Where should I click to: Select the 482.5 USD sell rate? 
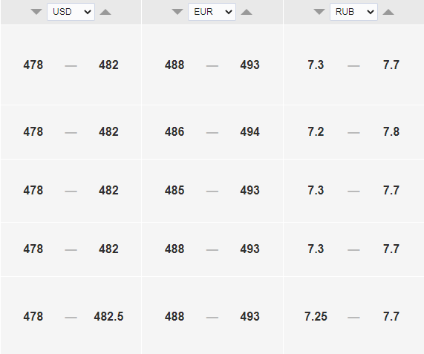[x=108, y=316]
